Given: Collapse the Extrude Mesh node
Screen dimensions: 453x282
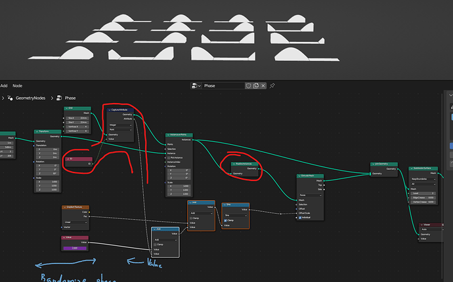Looking at the screenshot, I should point(299,176).
